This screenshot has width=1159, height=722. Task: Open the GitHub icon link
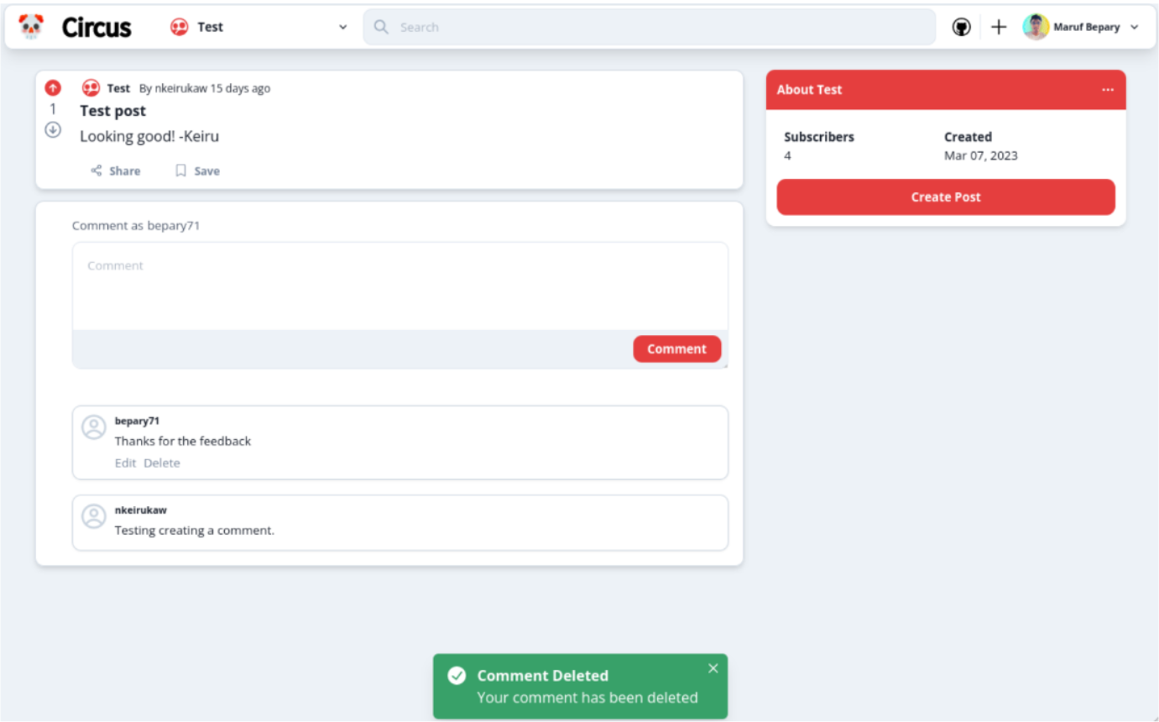pos(961,27)
